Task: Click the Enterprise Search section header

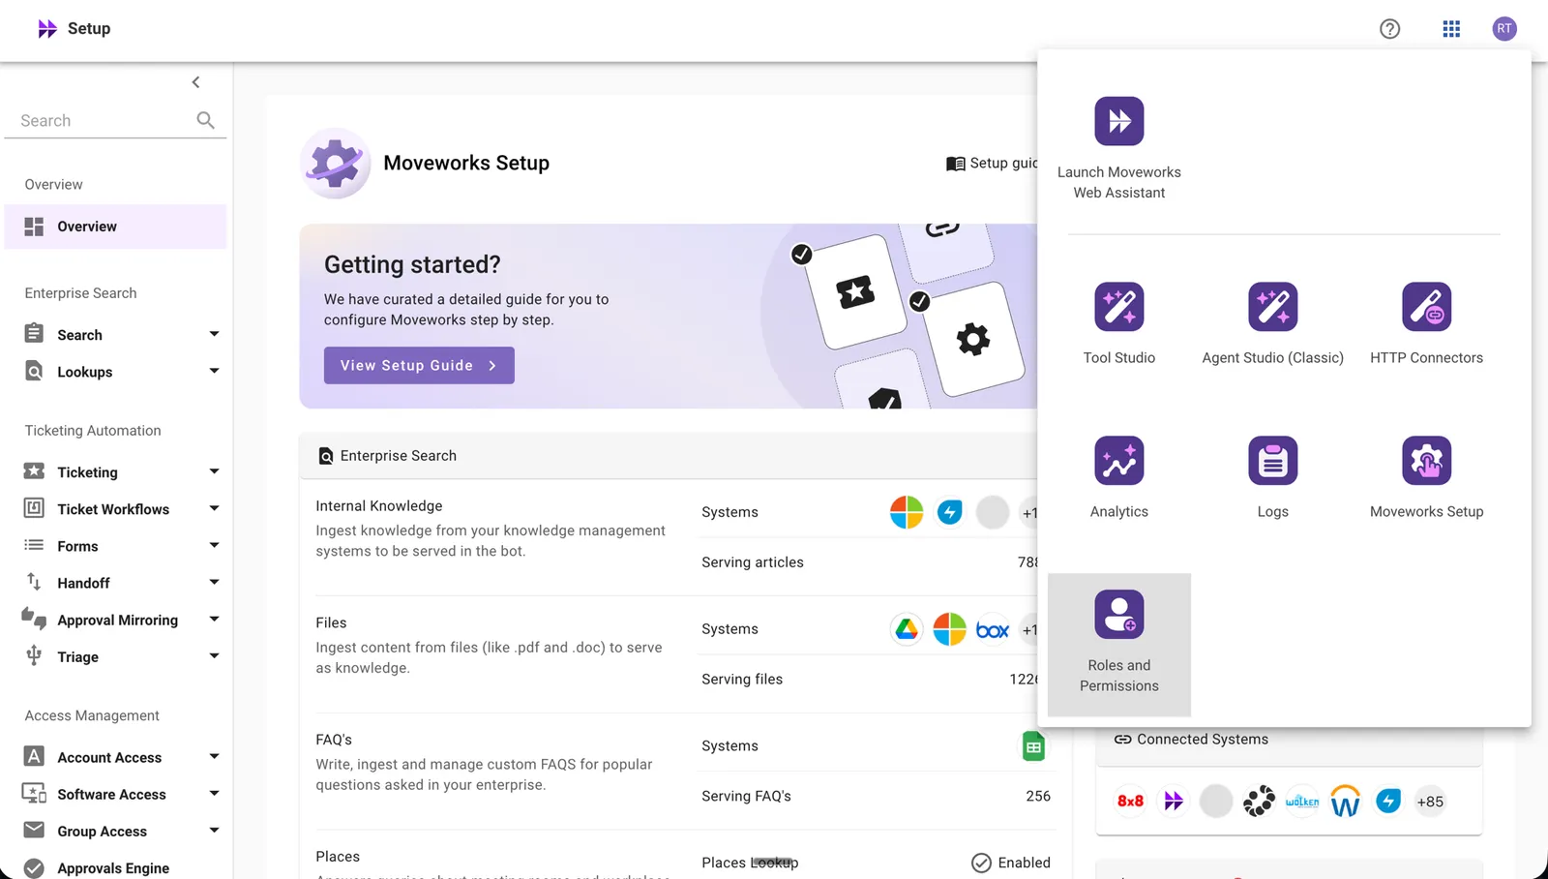Action: [668, 456]
